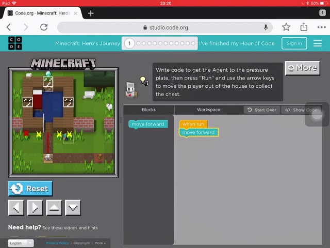
Task: Click the Reset button
Action: (x=30, y=189)
